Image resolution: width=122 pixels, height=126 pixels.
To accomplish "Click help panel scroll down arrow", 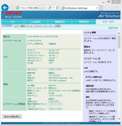I will (119, 119).
